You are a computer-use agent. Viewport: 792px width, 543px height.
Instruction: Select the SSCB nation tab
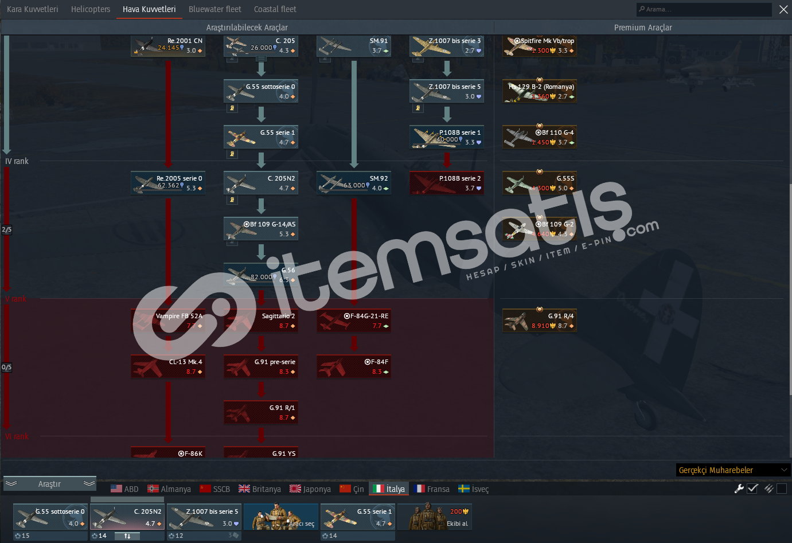coord(214,489)
